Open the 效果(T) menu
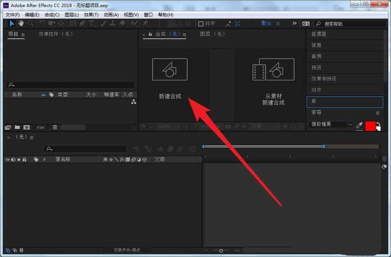 pyautogui.click(x=91, y=15)
